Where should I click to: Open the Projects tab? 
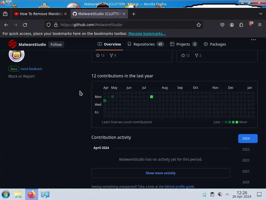(184, 44)
